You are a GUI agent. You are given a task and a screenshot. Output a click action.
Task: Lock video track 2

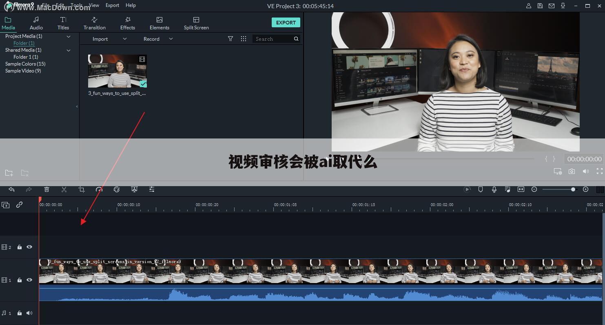pyautogui.click(x=20, y=247)
